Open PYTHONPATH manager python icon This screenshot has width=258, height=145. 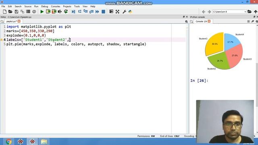pyautogui.click(x=130, y=12)
